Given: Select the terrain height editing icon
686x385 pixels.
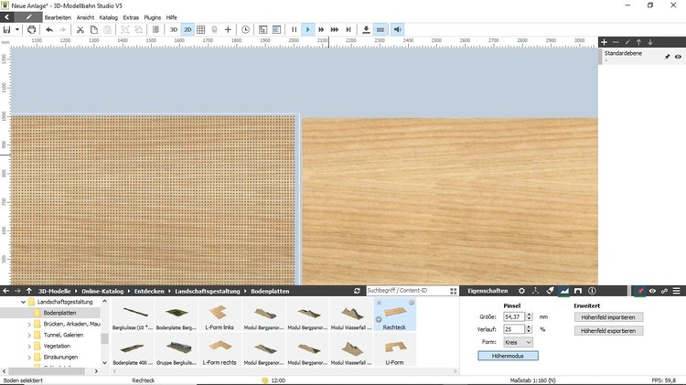Looking at the screenshot, I should (564, 291).
